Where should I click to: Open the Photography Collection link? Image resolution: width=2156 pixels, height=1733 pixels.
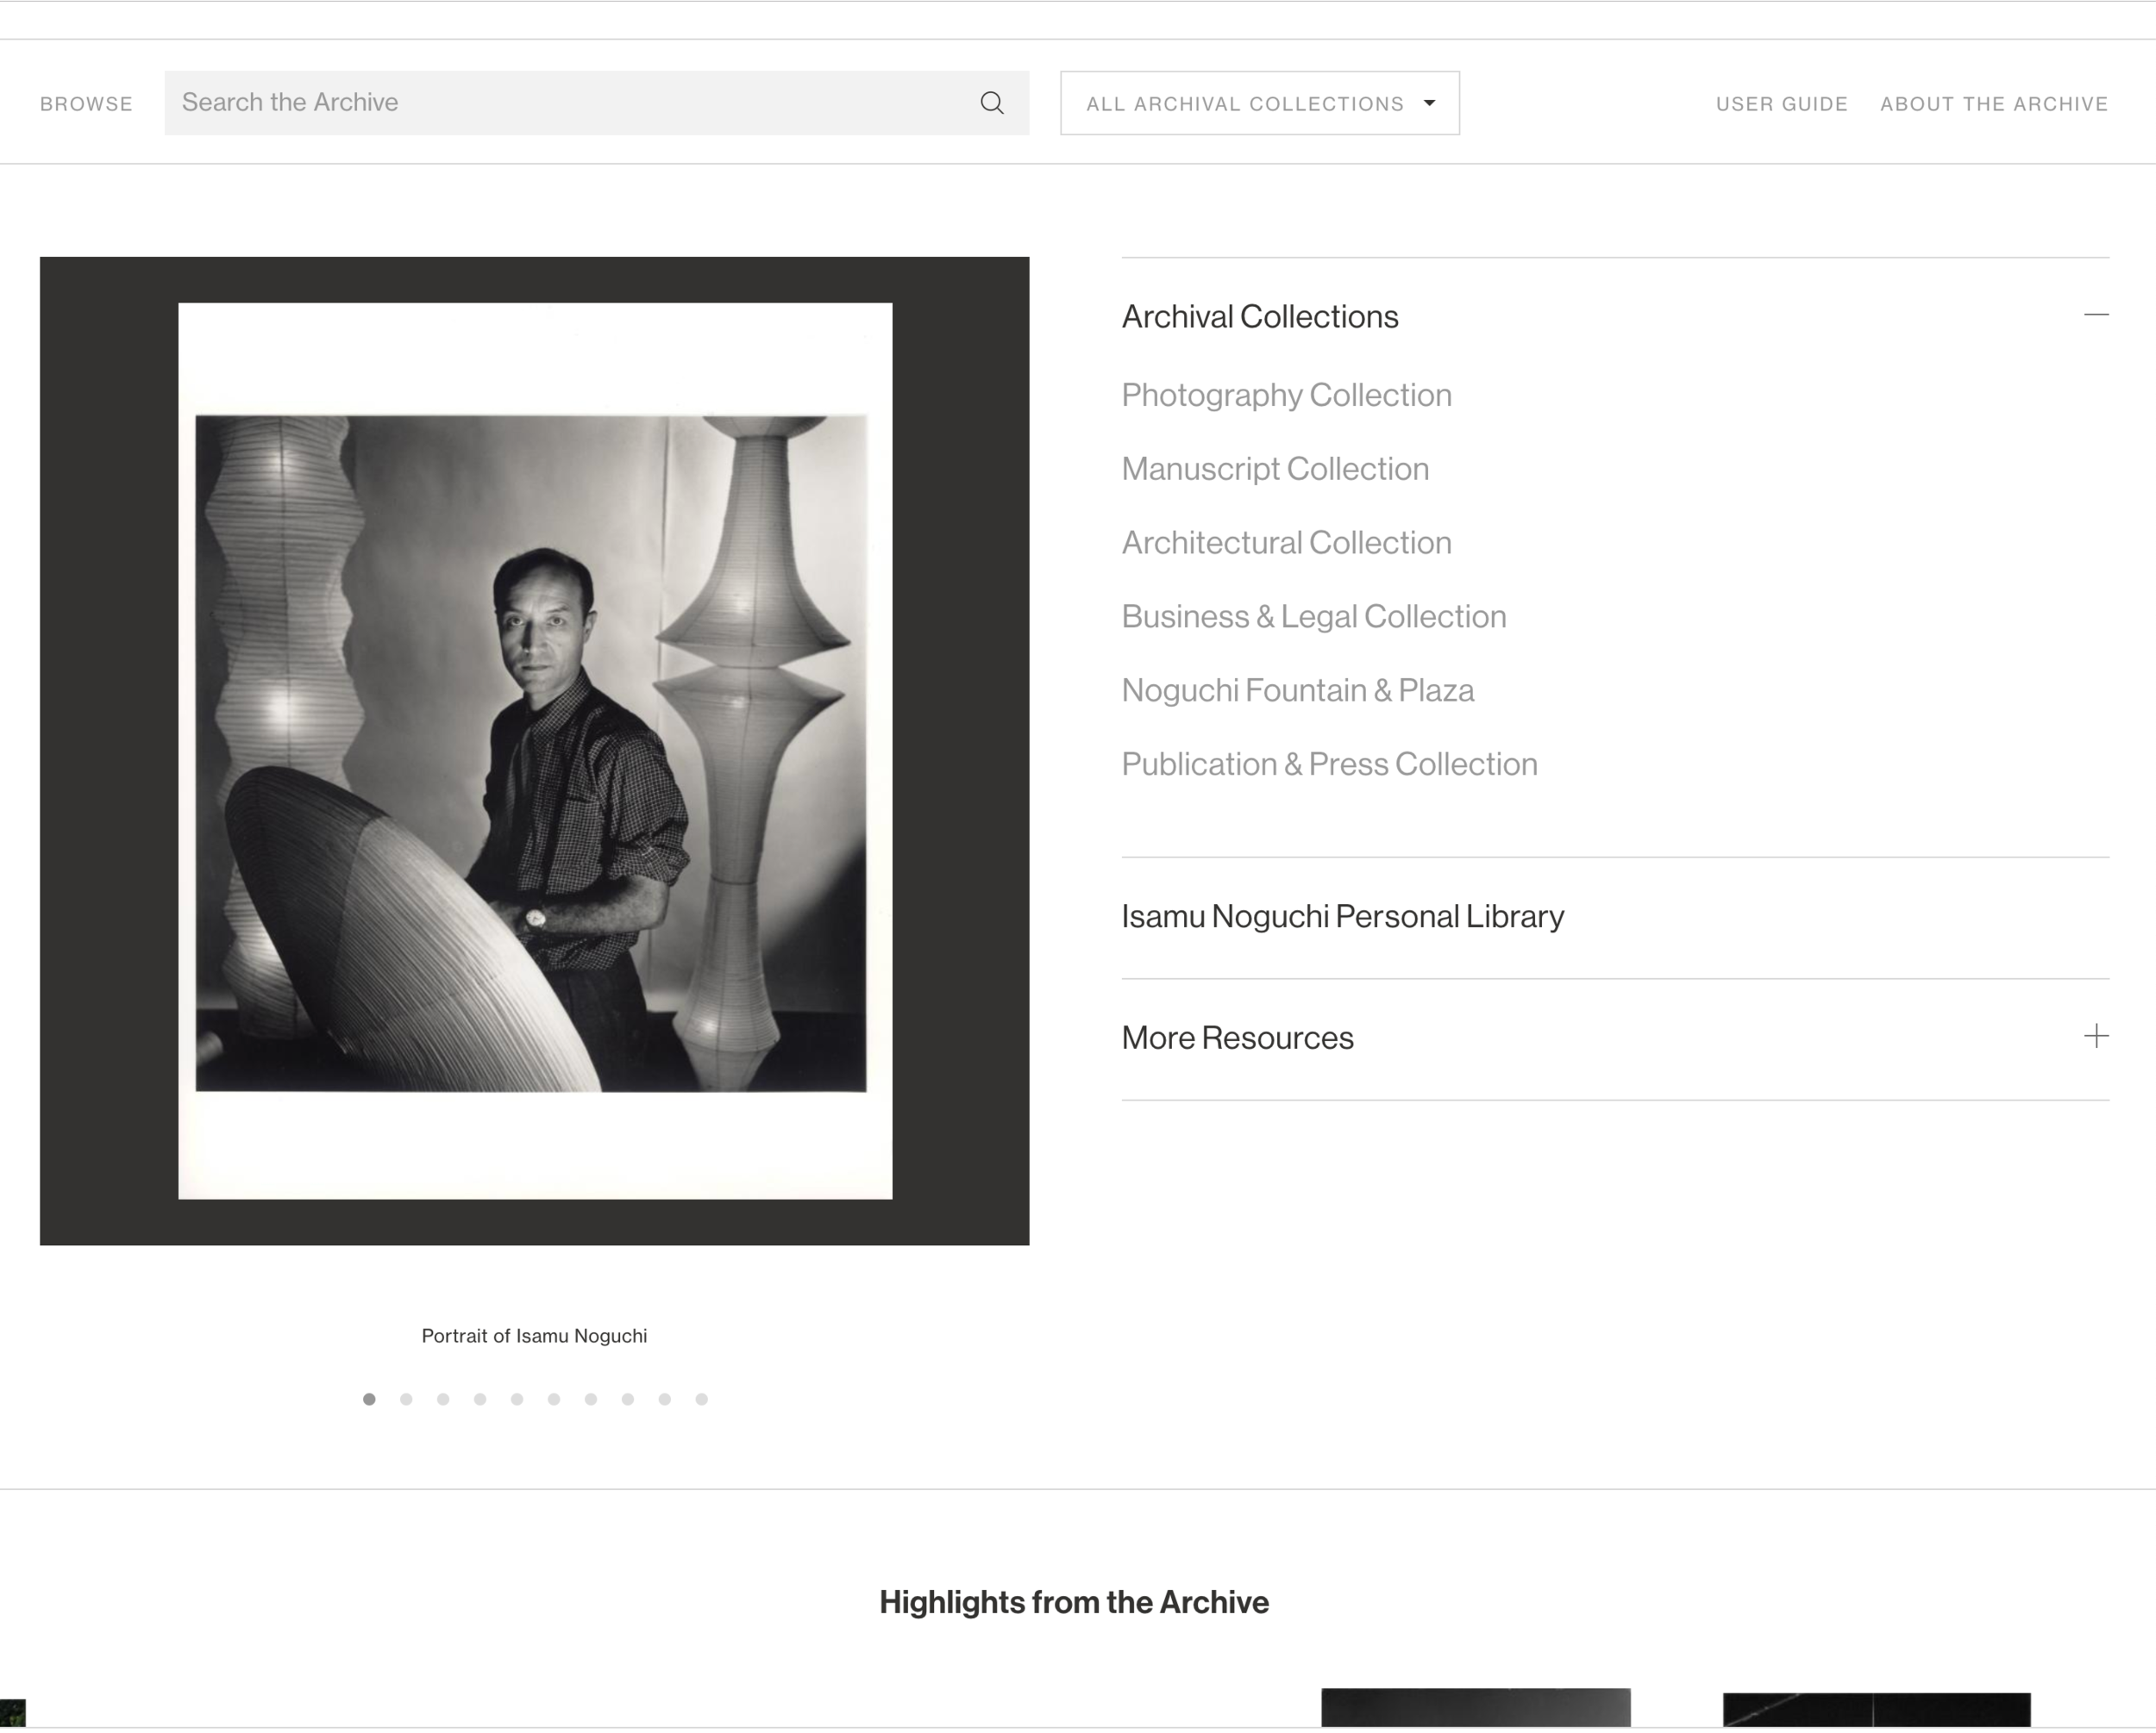(x=1286, y=396)
